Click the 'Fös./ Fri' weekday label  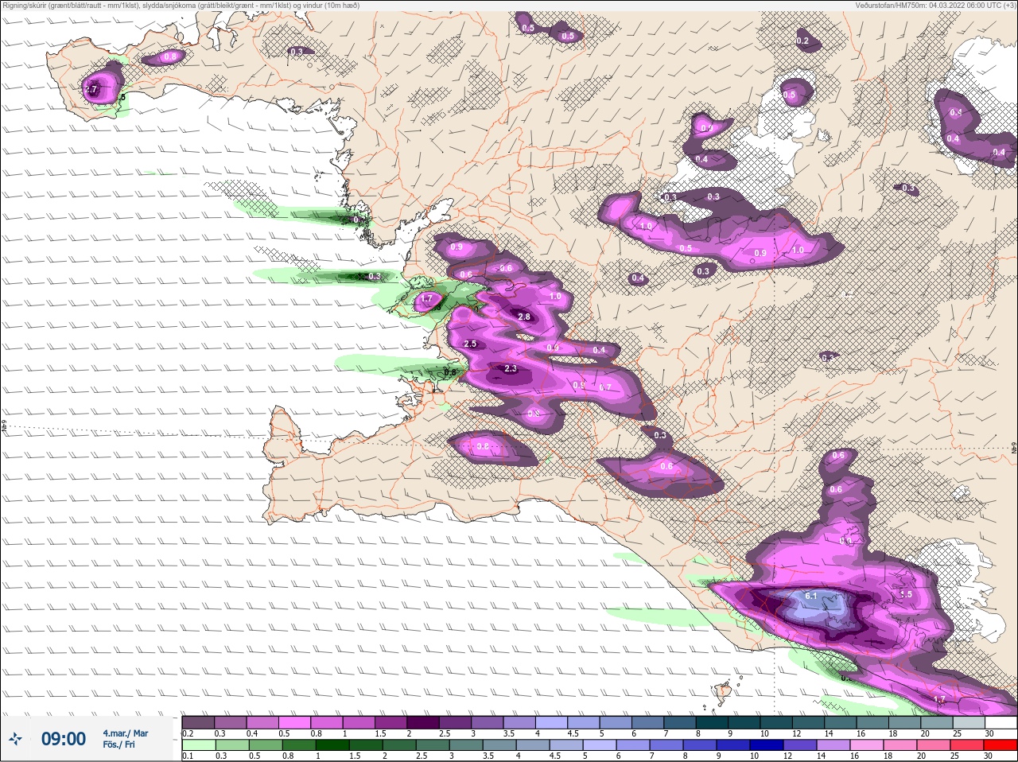[x=119, y=745]
